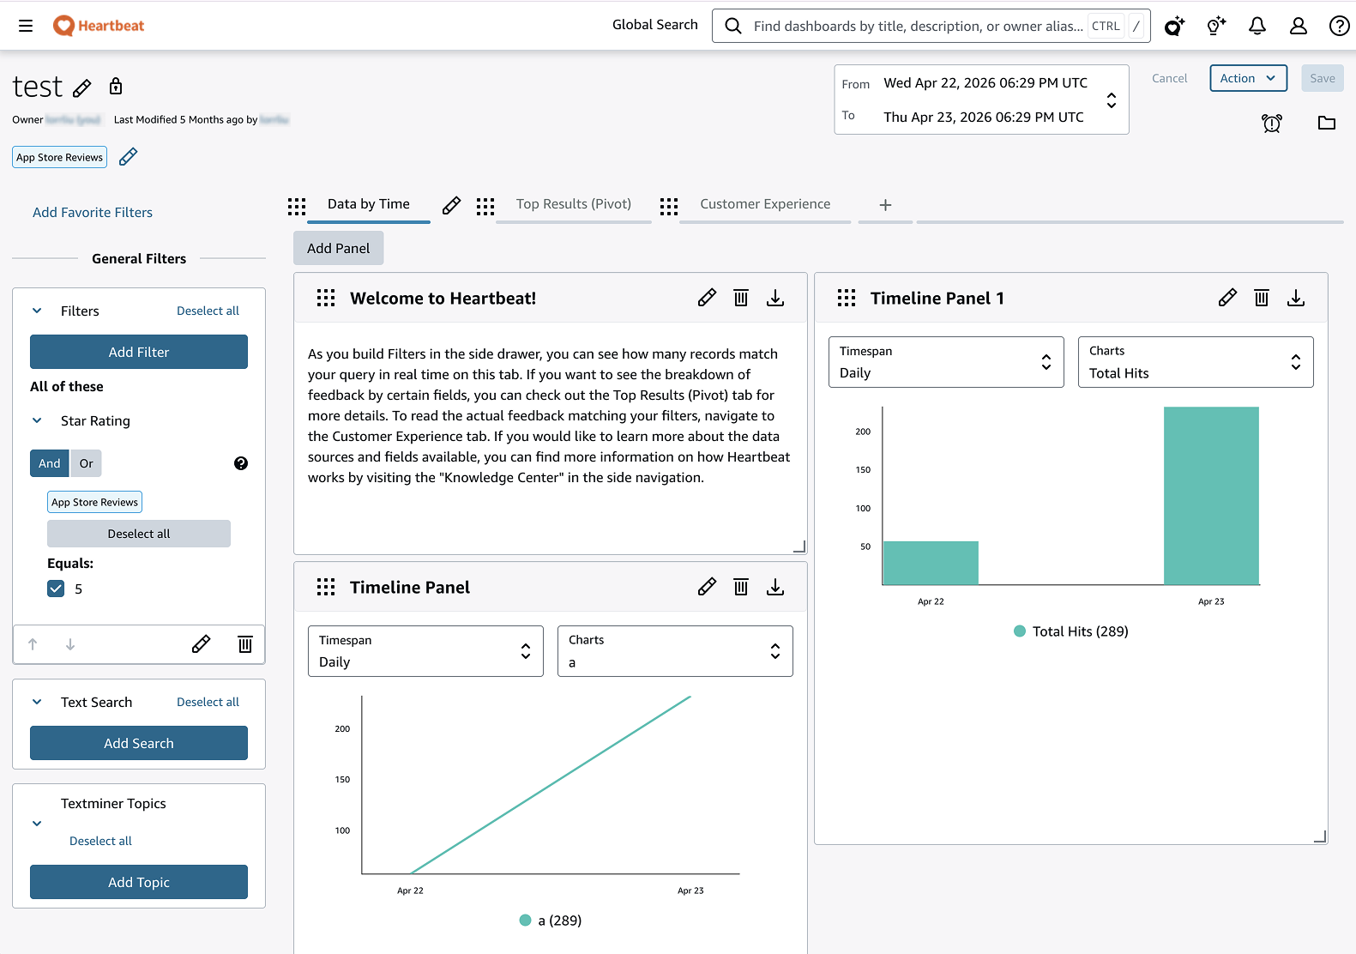Collapse the Filters section
Image resolution: width=1356 pixels, height=954 pixels.
pos(37,311)
